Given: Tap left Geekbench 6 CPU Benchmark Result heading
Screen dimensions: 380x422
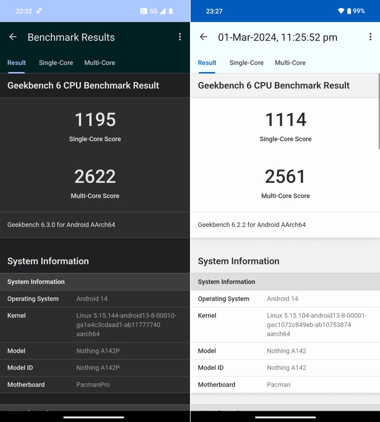Looking at the screenshot, I should point(83,86).
